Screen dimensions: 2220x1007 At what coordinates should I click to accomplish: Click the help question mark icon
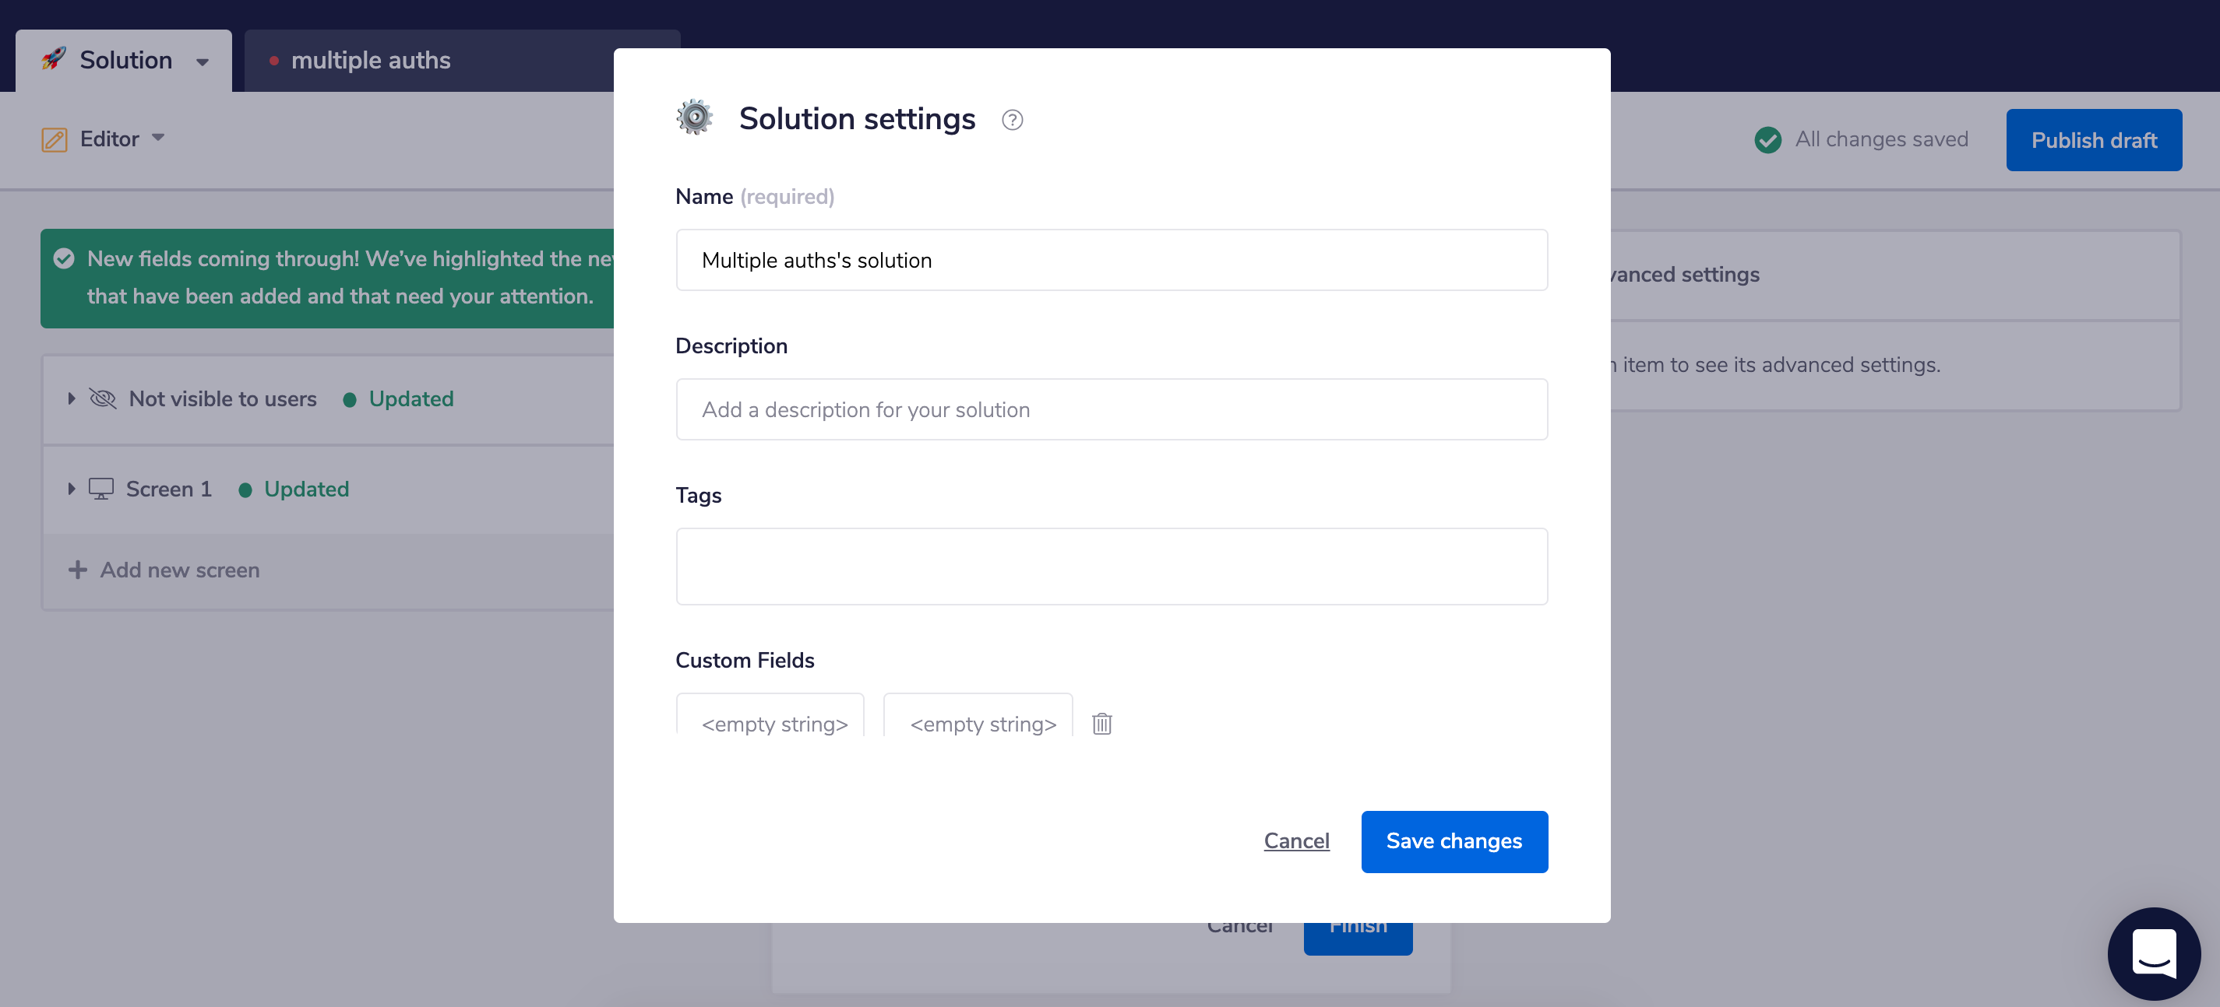point(1012,120)
